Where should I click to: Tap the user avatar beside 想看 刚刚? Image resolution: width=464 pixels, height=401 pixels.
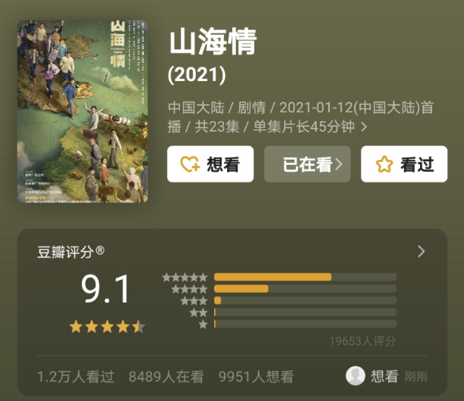click(355, 376)
